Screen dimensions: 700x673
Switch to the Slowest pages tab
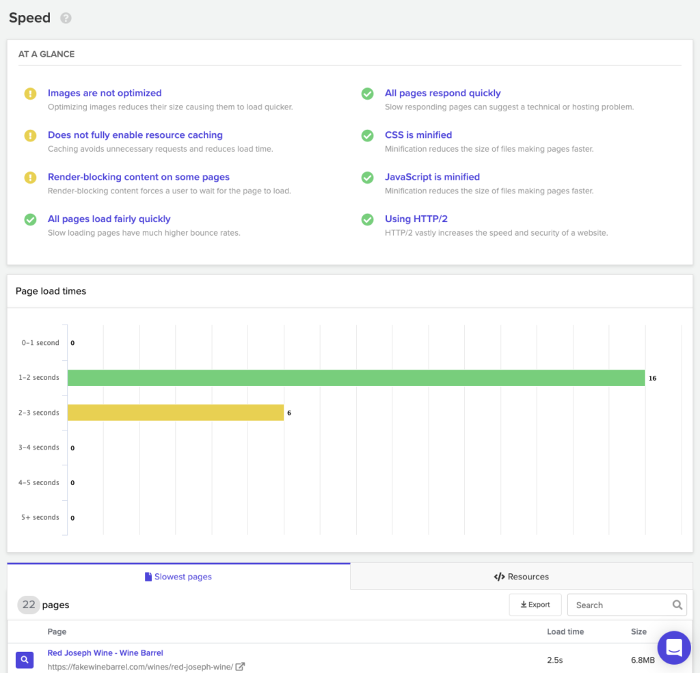click(178, 577)
